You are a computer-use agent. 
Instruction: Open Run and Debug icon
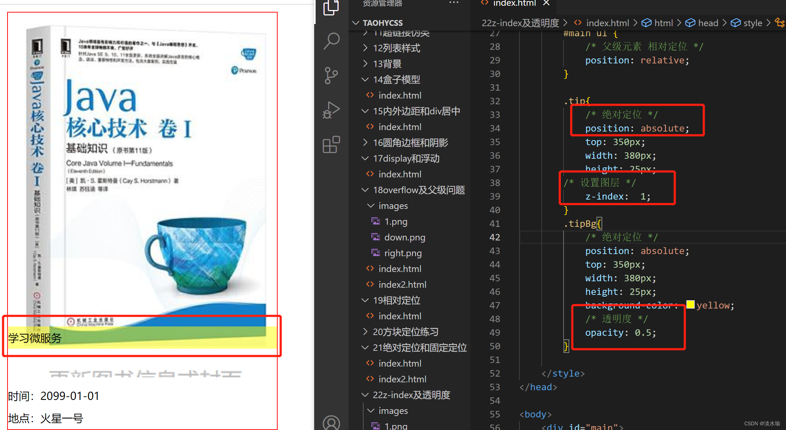[331, 110]
